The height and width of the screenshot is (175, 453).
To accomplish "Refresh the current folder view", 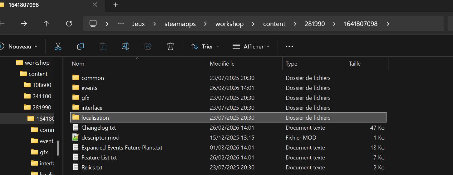I will 69,24.
